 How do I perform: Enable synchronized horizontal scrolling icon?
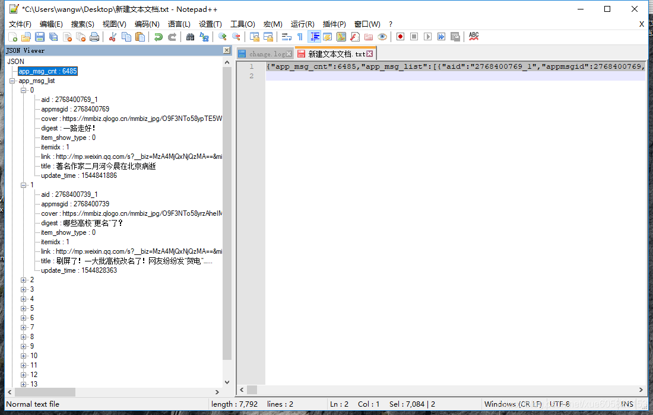268,37
